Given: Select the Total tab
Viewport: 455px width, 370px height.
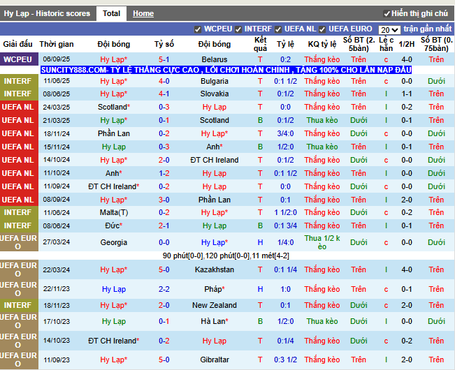Looking at the screenshot, I should click(111, 14).
